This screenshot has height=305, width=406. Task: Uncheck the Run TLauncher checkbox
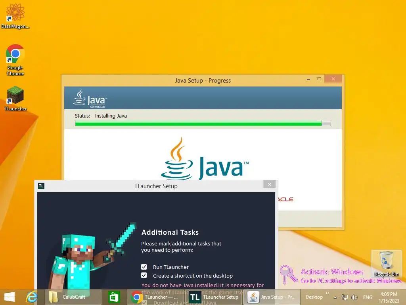pos(144,267)
